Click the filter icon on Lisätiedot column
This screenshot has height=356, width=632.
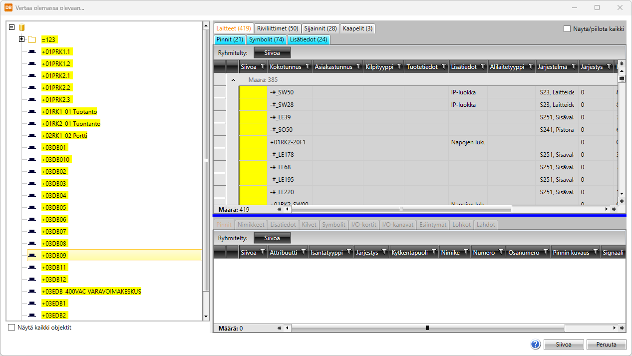[x=482, y=66]
